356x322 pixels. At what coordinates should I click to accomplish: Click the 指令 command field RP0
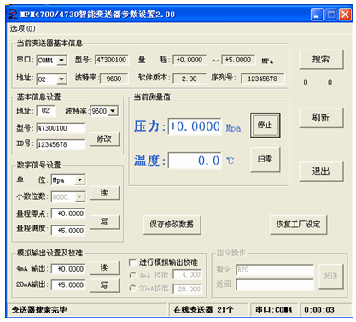pos(275,270)
